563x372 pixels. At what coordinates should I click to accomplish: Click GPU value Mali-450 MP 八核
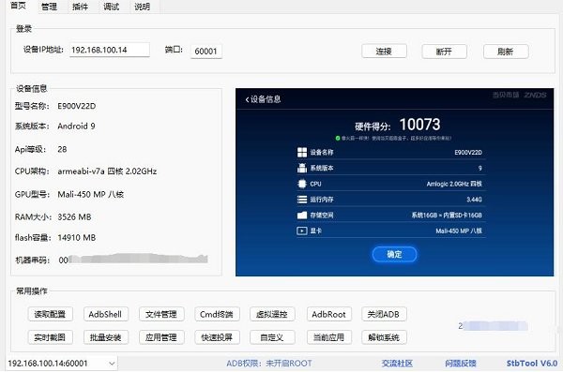click(90, 194)
